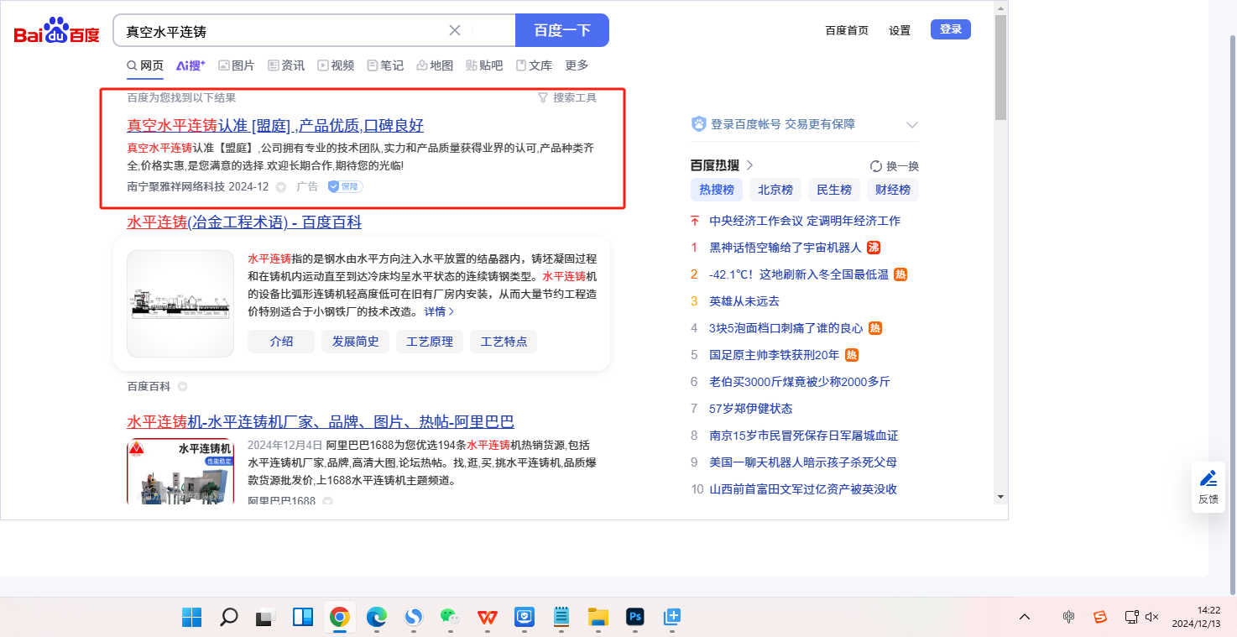1237x637 pixels.
Task: Click the Baidu logo
Action: coord(56,31)
